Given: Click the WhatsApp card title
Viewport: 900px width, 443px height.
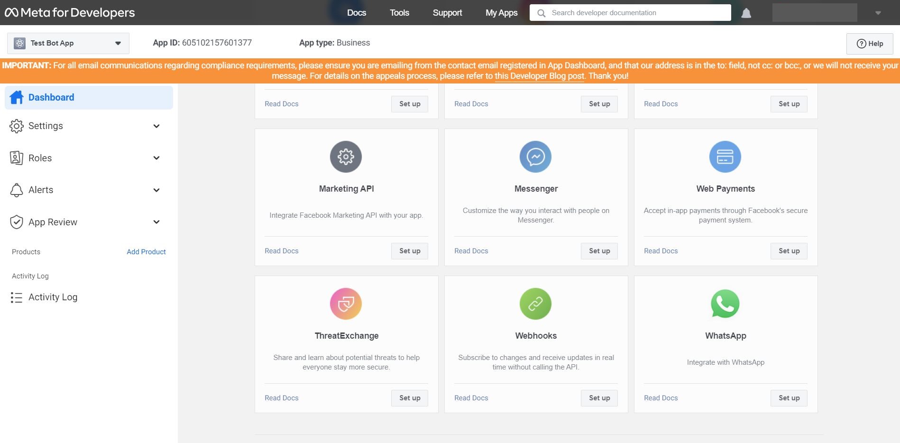Looking at the screenshot, I should (726, 336).
